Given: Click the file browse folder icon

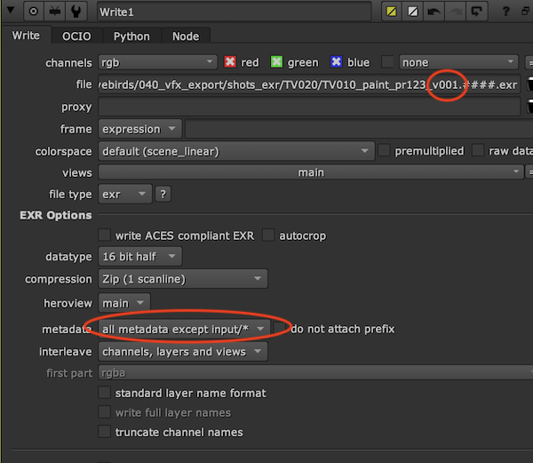Looking at the screenshot, I should (529, 84).
